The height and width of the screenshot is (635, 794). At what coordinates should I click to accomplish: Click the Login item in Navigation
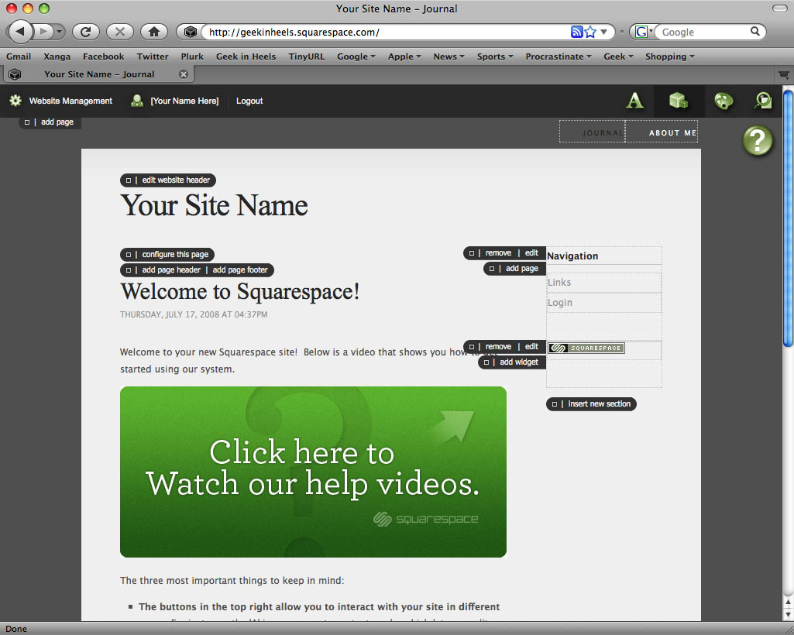click(559, 302)
